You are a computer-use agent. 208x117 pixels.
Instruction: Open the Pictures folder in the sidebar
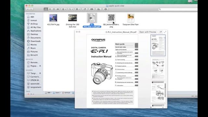pyautogui.click(x=34, y=51)
